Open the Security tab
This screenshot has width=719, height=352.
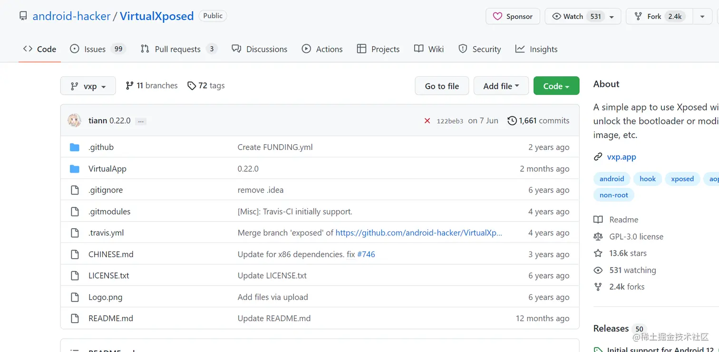(x=480, y=49)
